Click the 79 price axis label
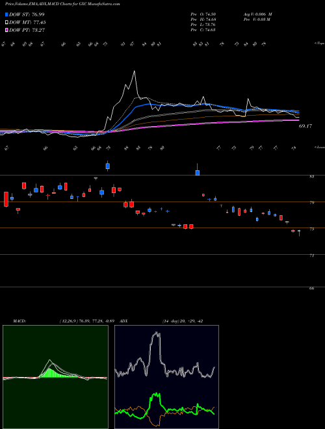Viewport: 325px width, 429px height. click(311, 203)
